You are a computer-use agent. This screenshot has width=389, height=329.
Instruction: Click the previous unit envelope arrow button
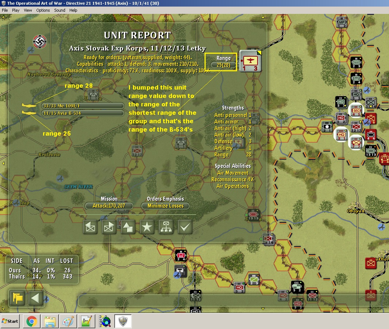[x=90, y=227]
